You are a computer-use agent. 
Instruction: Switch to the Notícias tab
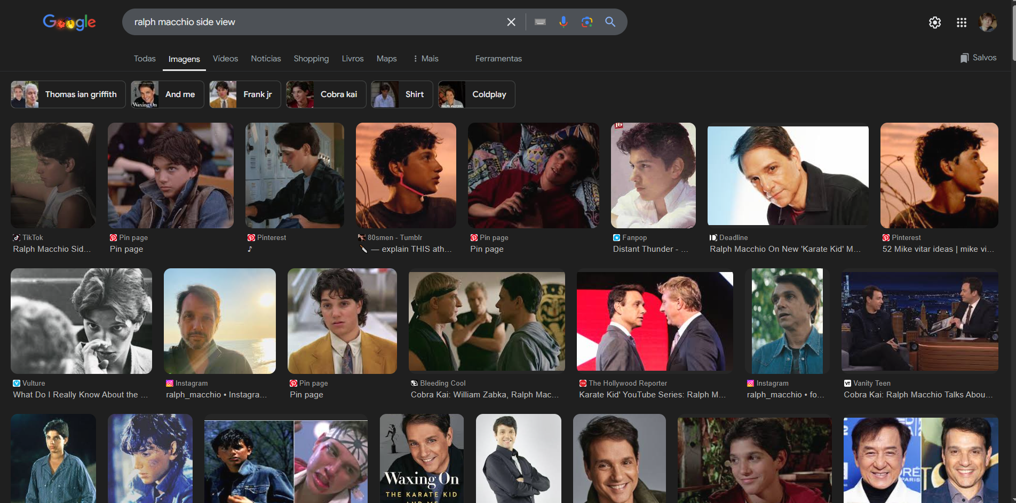(266, 59)
